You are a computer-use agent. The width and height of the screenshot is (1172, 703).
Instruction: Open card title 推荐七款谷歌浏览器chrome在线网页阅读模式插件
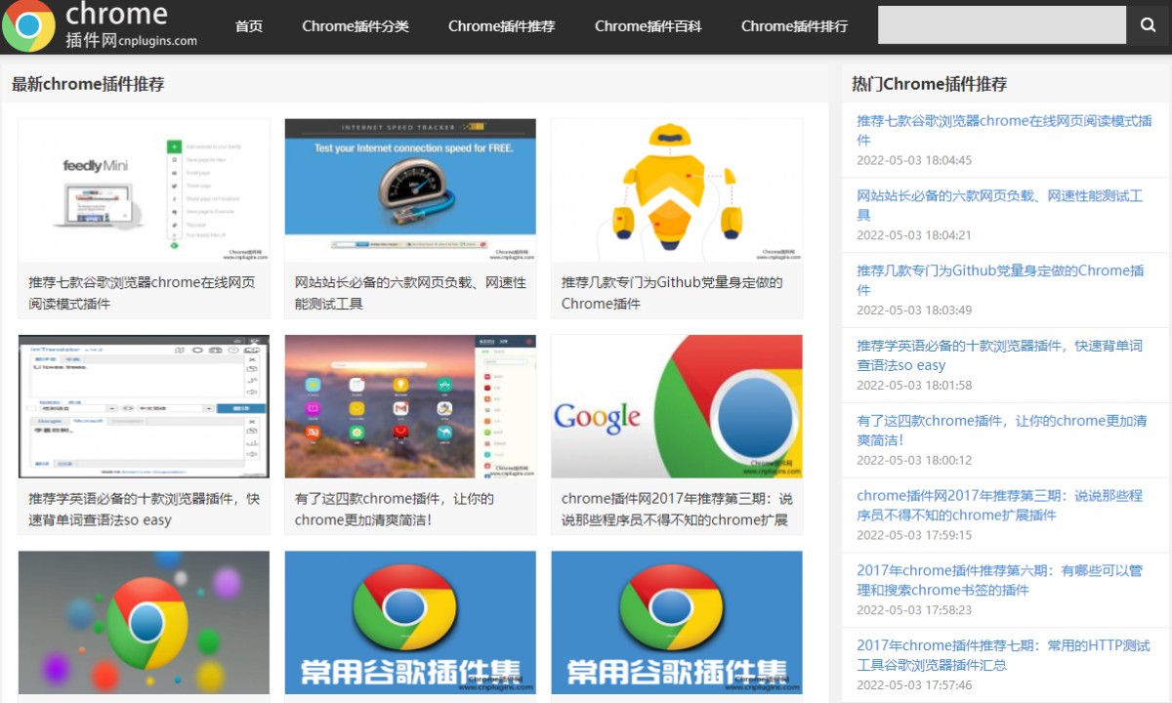[143, 293]
